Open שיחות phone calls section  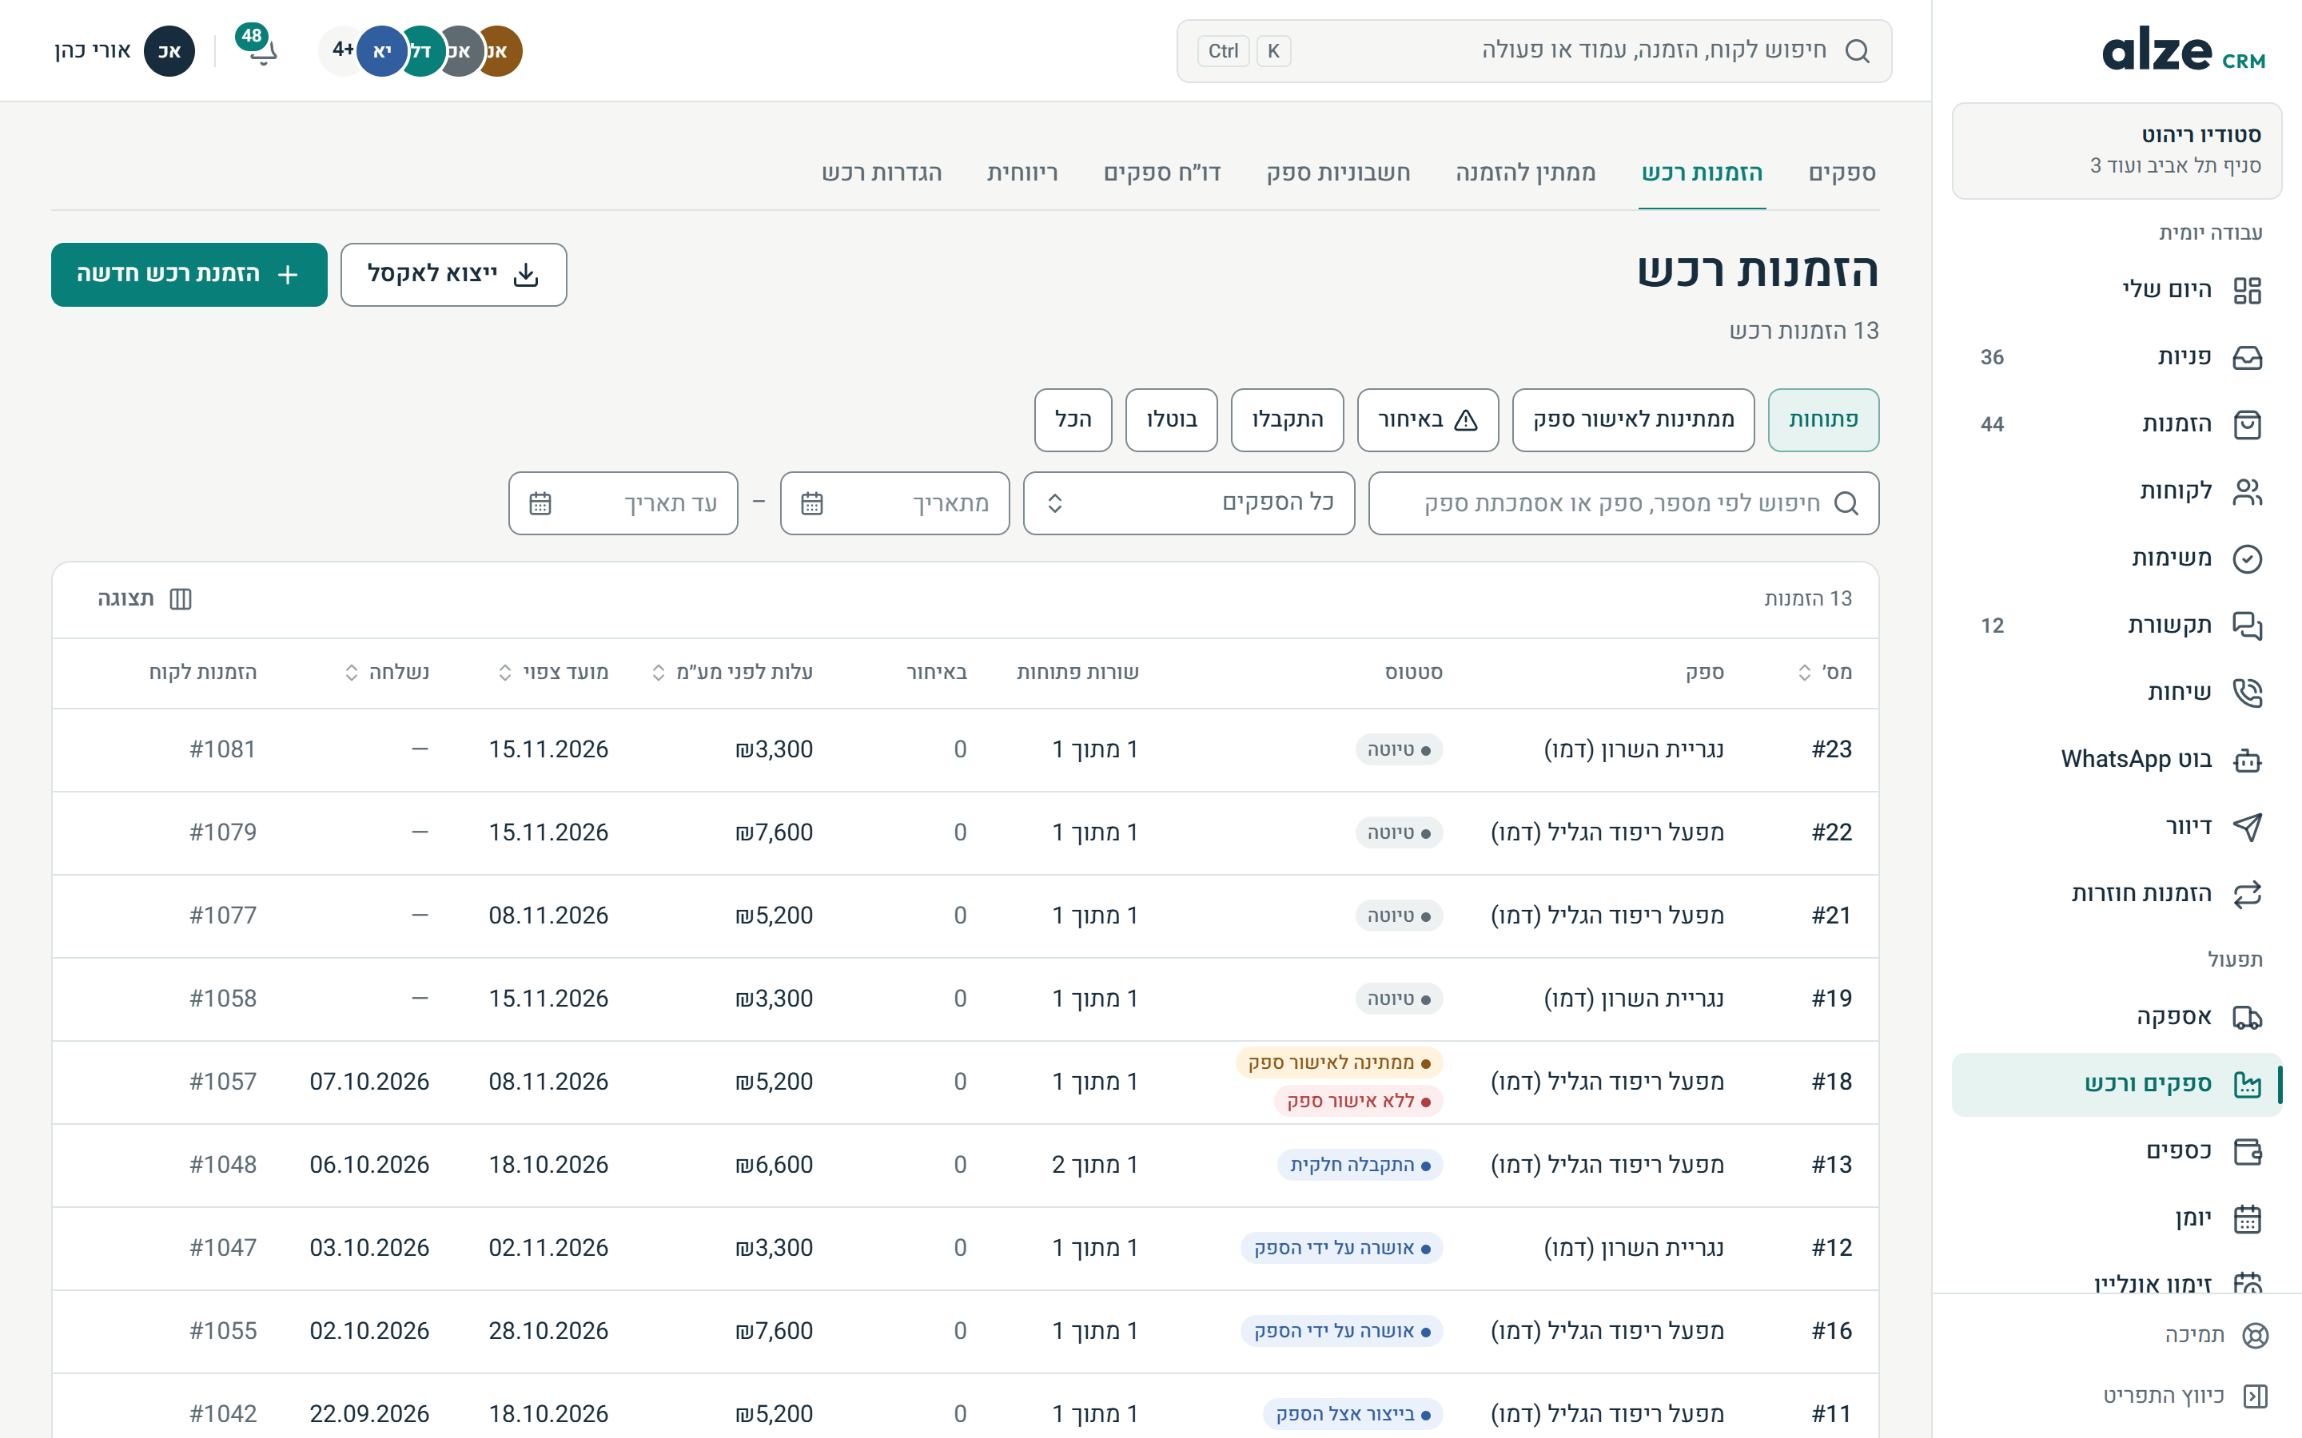2117,693
